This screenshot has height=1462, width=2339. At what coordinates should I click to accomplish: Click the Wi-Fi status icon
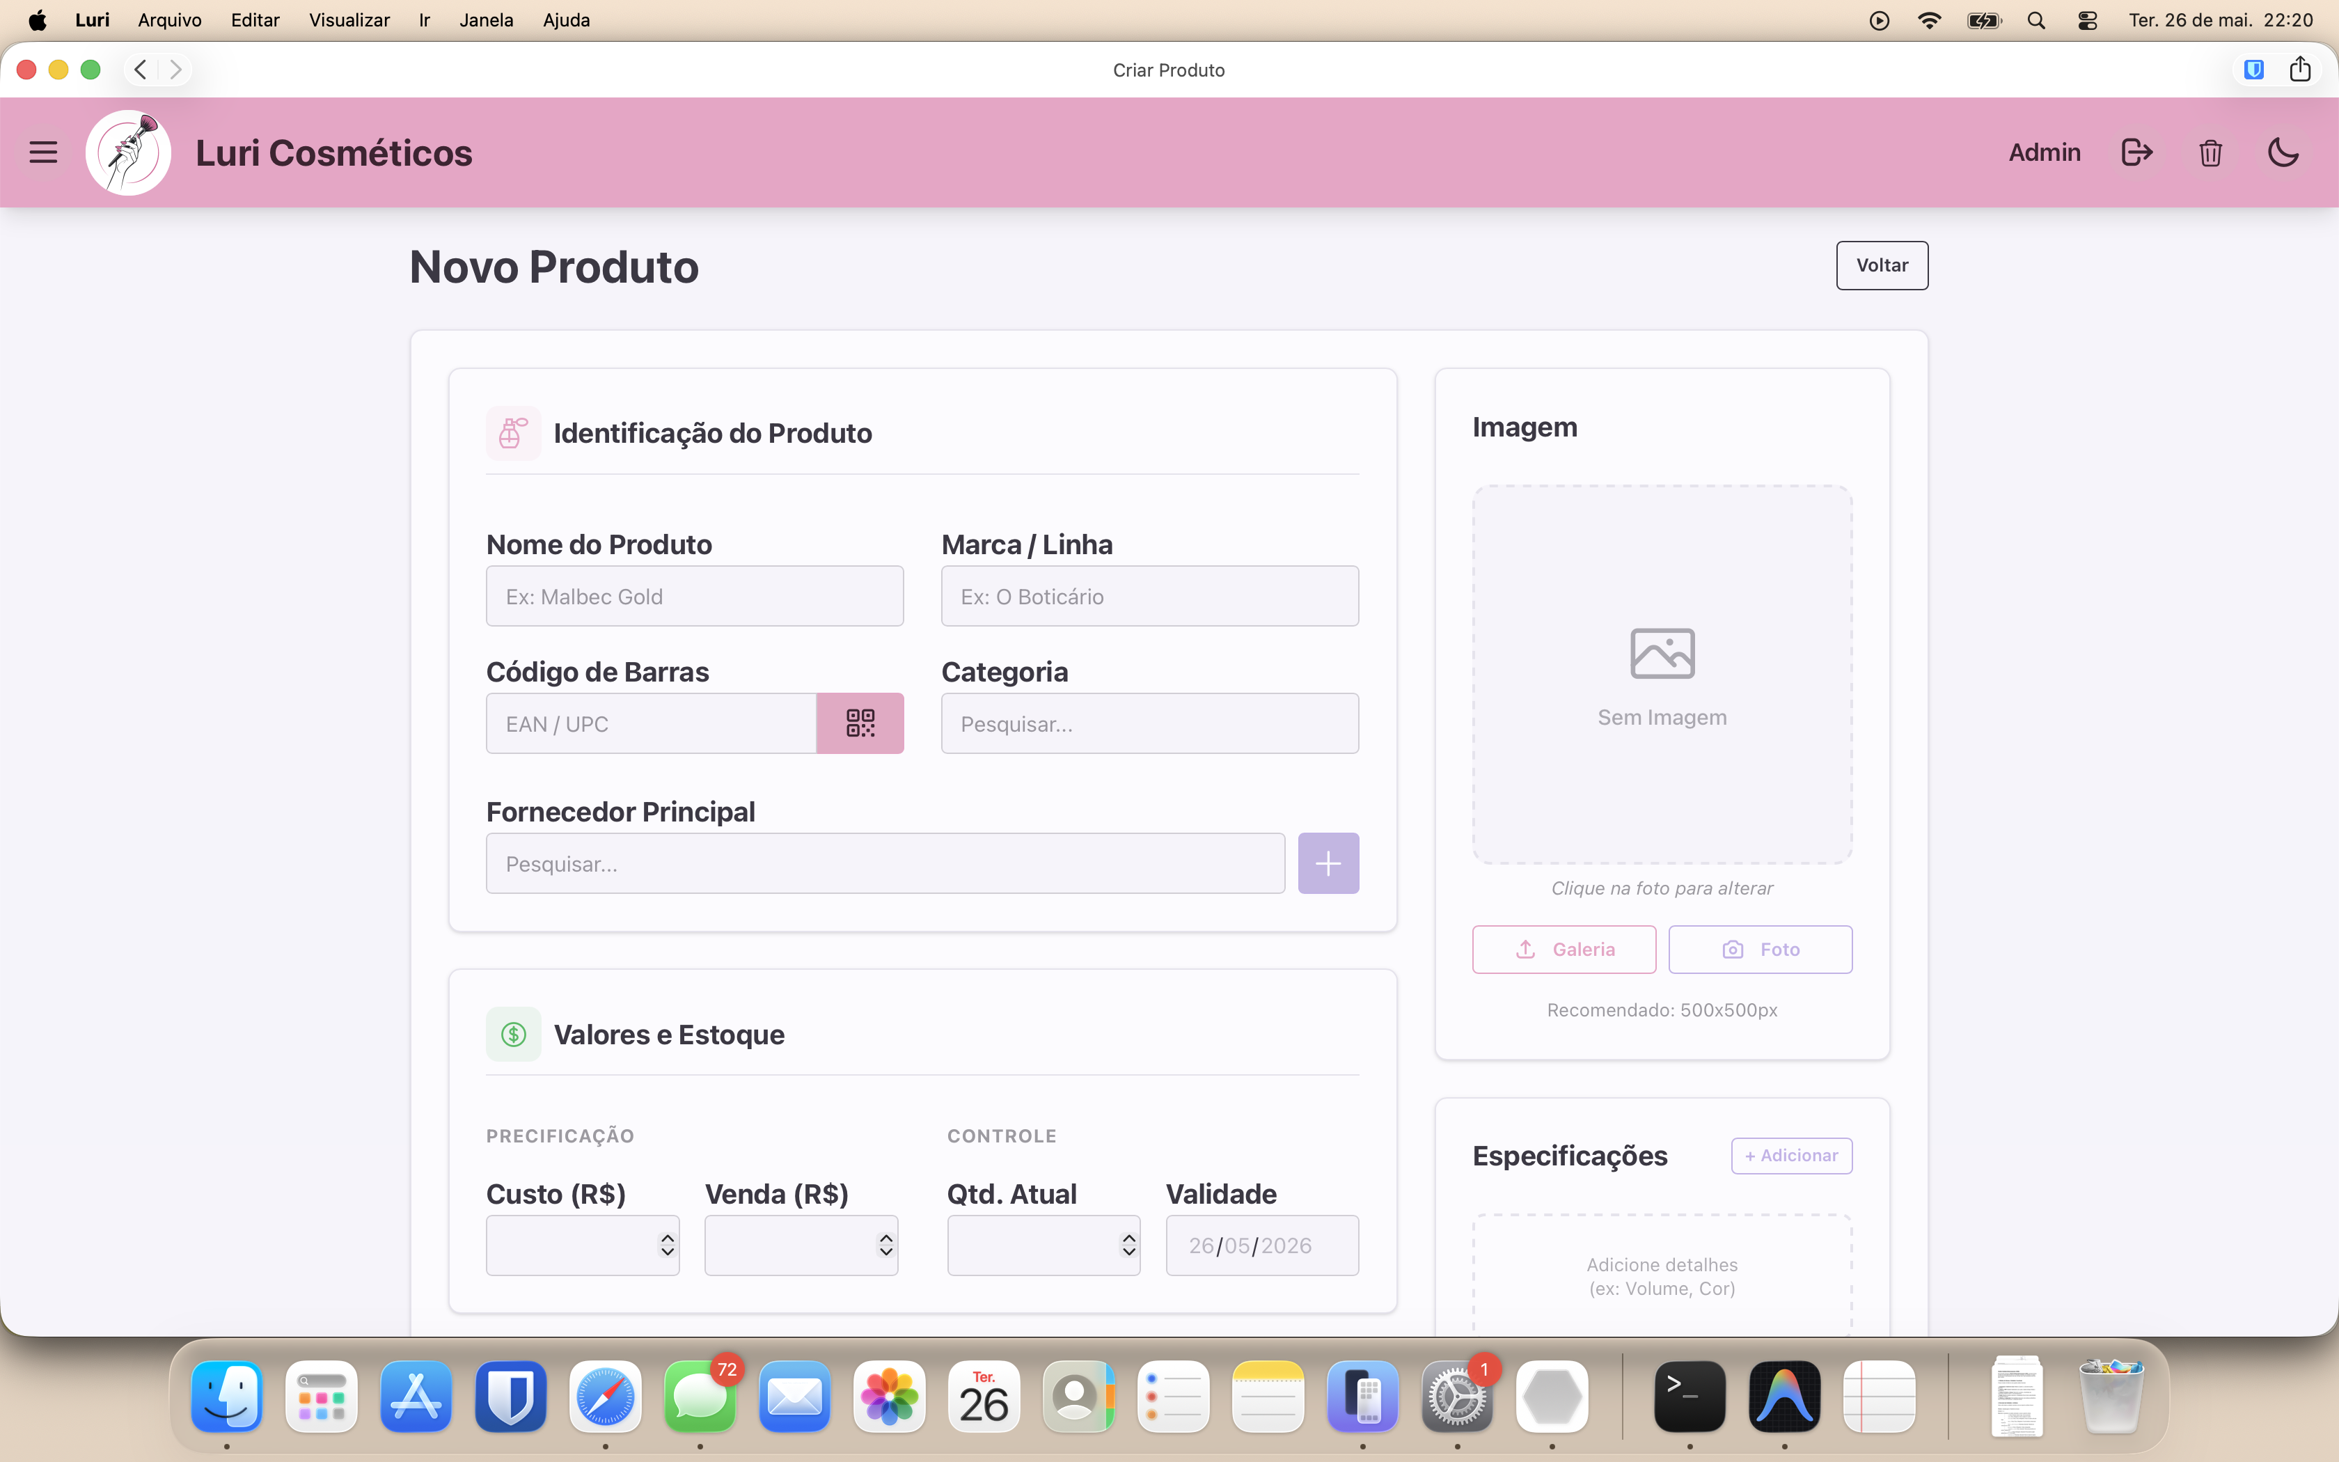[x=1929, y=20]
